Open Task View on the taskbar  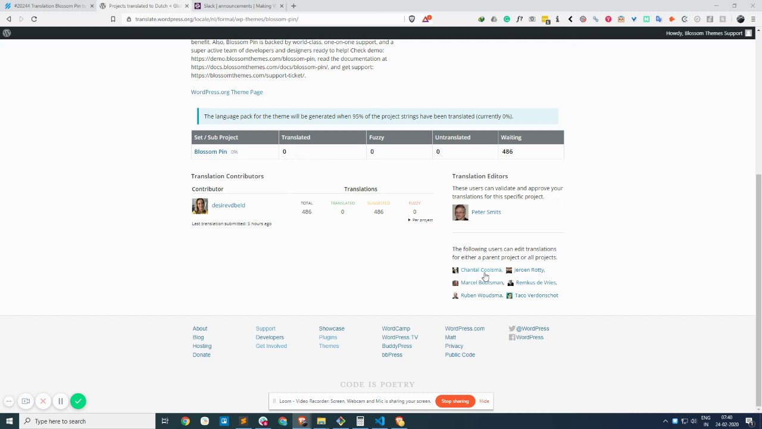165,421
